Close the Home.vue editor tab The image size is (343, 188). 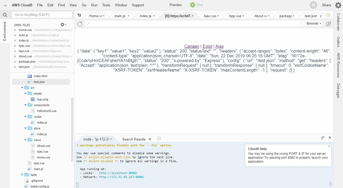[103, 16]
